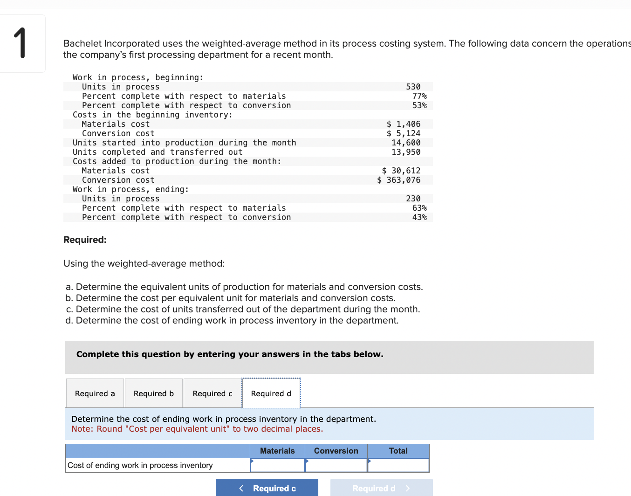
Task: Switch to the Required a tab
Action: tap(95, 393)
